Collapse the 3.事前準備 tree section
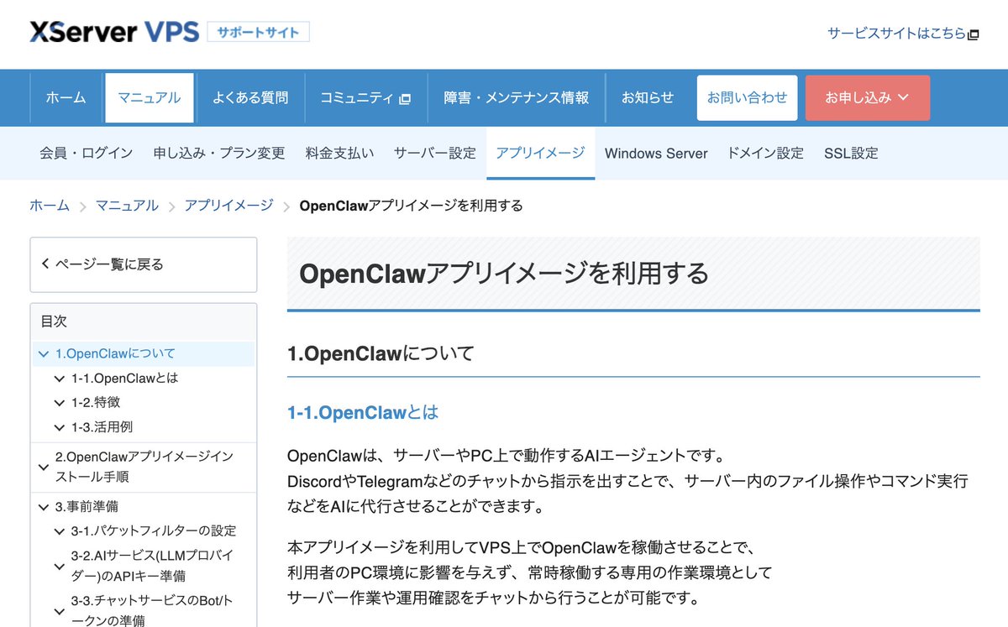 tap(43, 506)
